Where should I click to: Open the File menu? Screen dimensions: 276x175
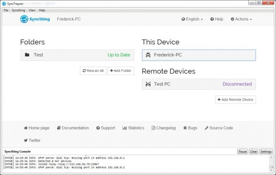6,10
